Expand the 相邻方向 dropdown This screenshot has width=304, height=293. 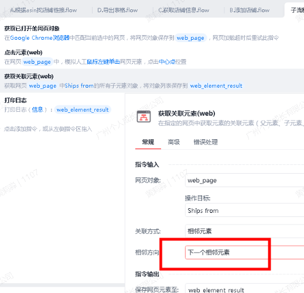pos(244,253)
